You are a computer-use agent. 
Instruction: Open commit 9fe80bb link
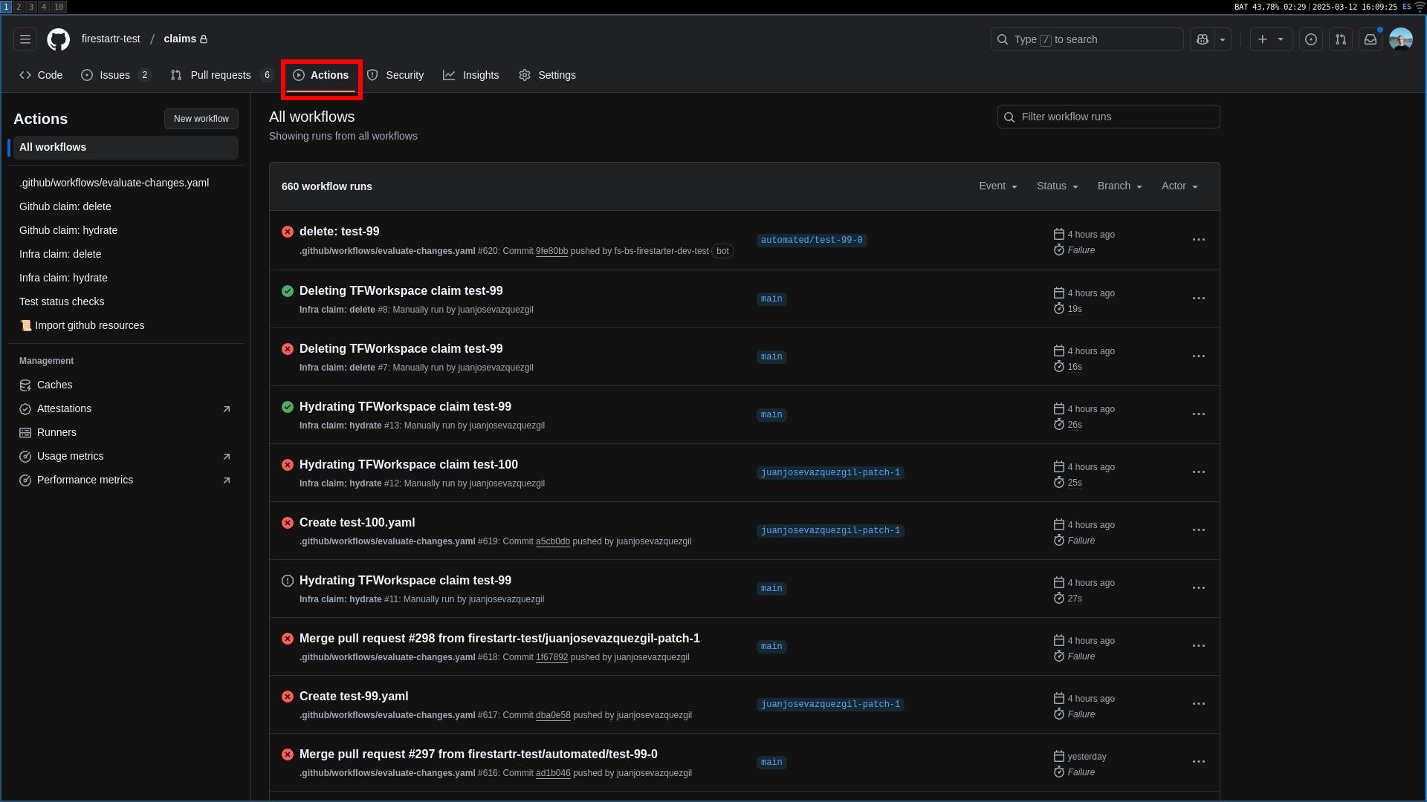(552, 251)
